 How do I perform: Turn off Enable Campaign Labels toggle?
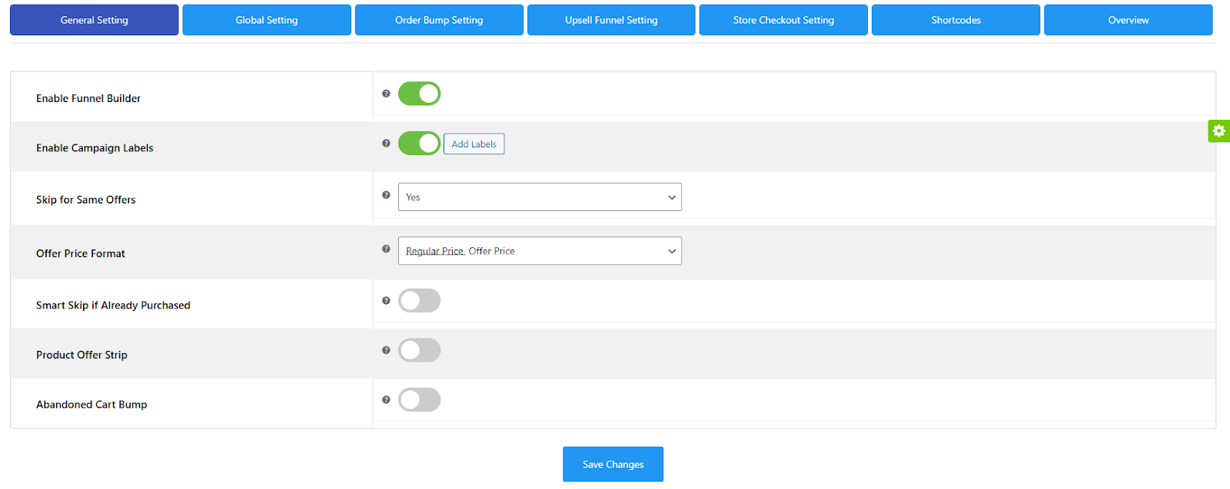point(419,144)
